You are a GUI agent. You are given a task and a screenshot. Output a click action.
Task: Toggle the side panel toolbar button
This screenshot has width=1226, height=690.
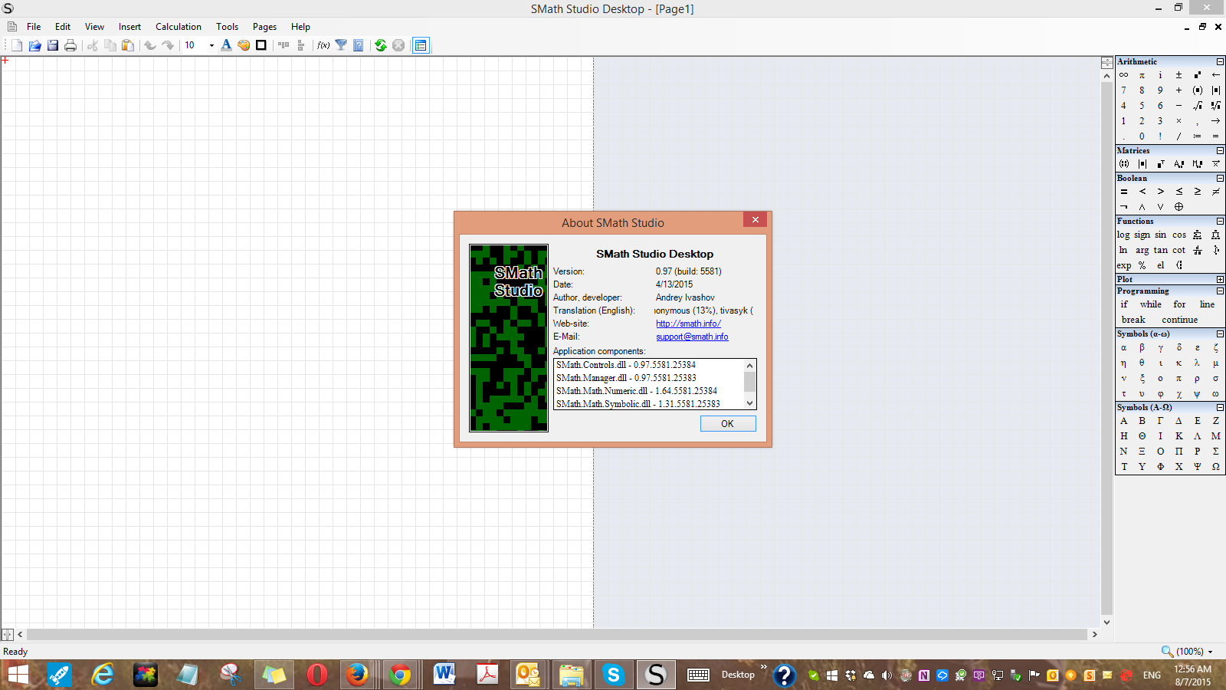coord(421,45)
